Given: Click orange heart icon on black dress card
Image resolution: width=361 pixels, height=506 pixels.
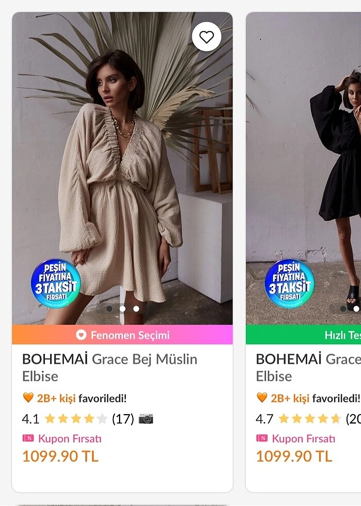Looking at the screenshot, I should (x=261, y=398).
